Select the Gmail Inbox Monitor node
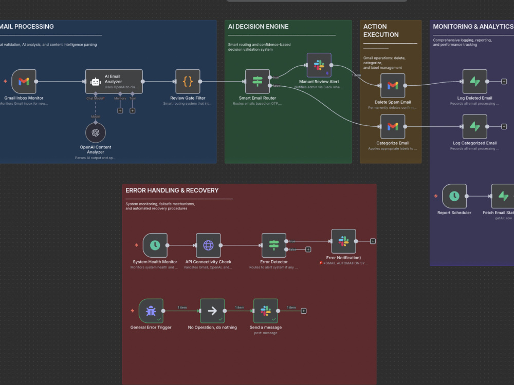This screenshot has height=385, width=514. pos(24,82)
